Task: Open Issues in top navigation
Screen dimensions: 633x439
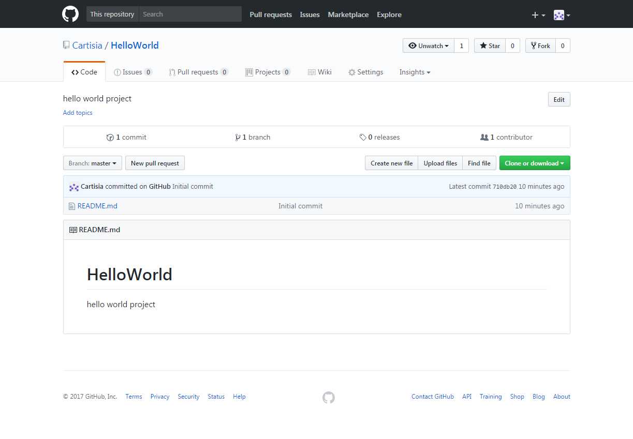Action: coord(310,14)
